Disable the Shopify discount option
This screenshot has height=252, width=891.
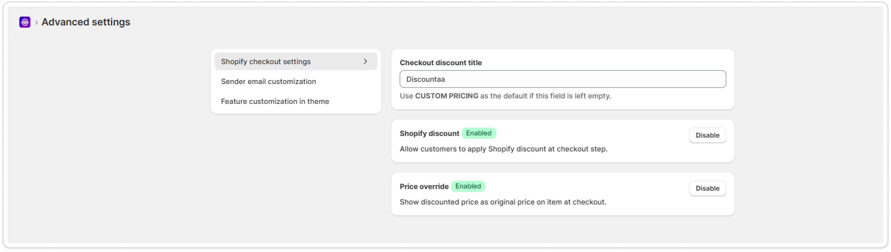(x=707, y=135)
